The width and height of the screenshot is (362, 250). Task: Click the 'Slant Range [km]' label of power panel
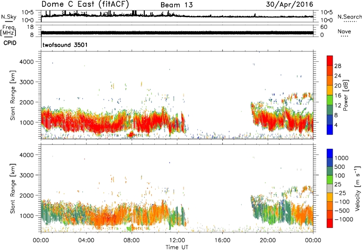pyautogui.click(x=13, y=95)
